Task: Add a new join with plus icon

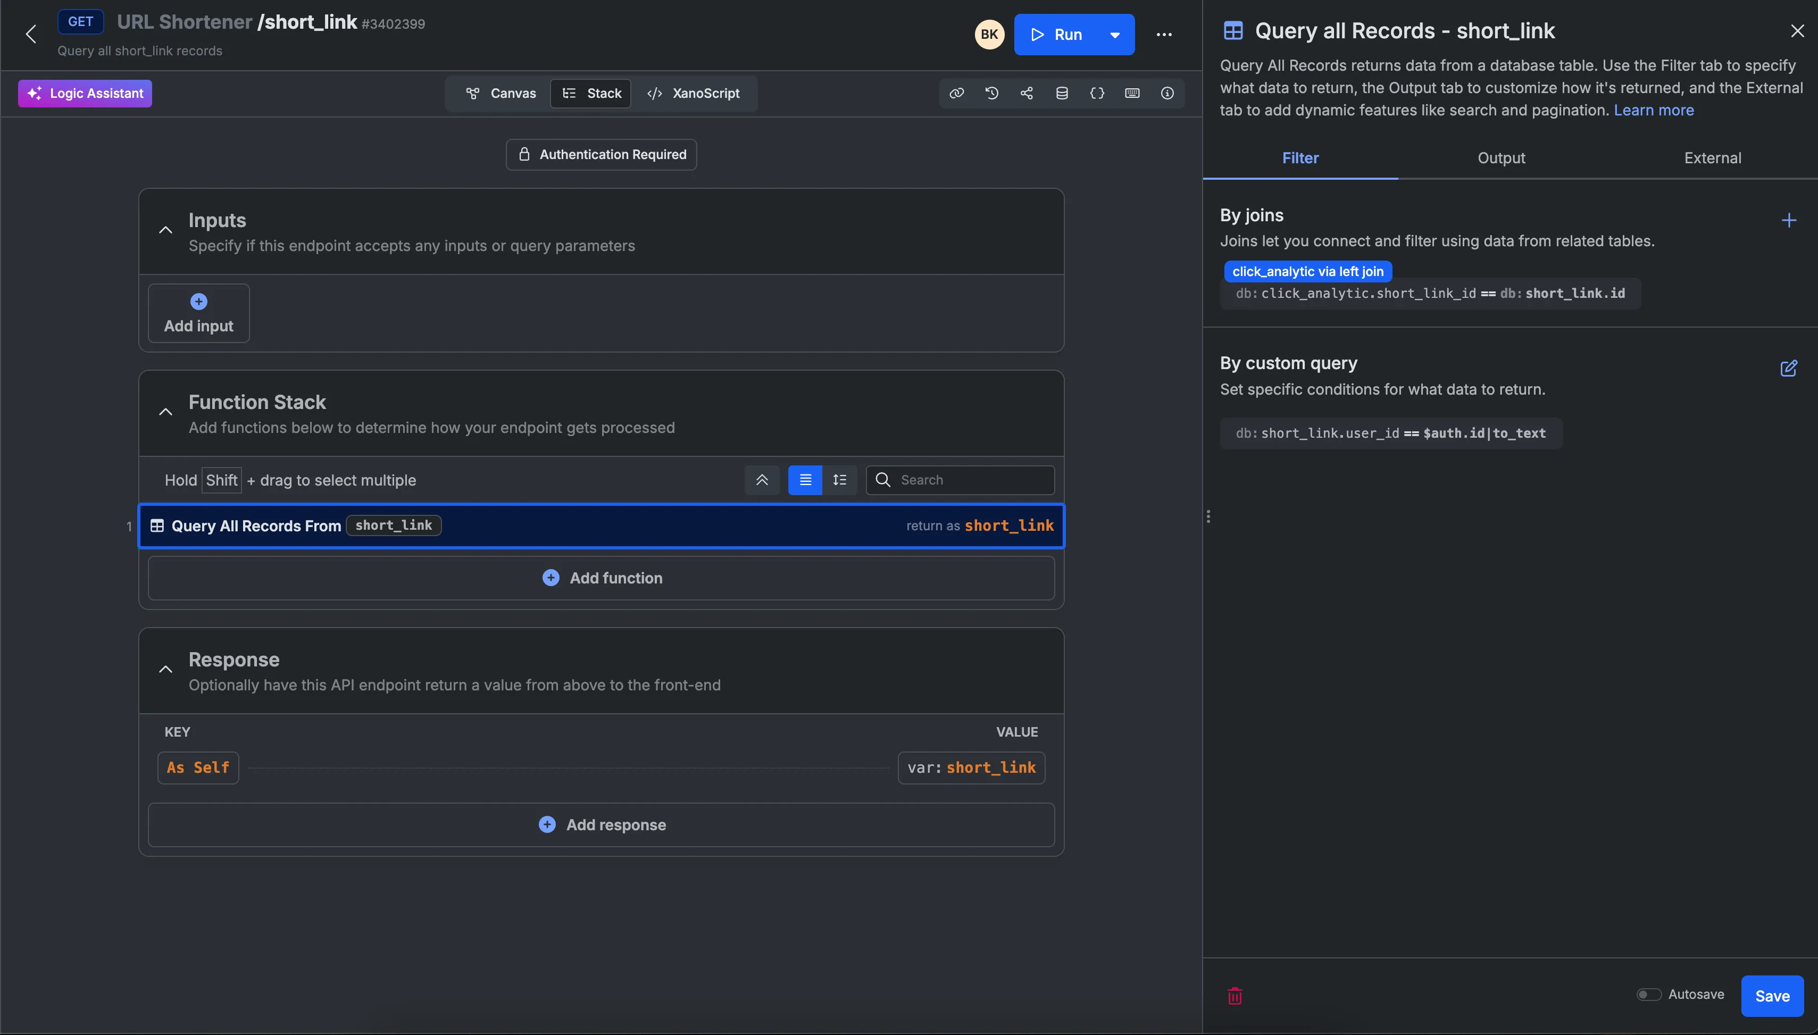Action: pos(1788,220)
